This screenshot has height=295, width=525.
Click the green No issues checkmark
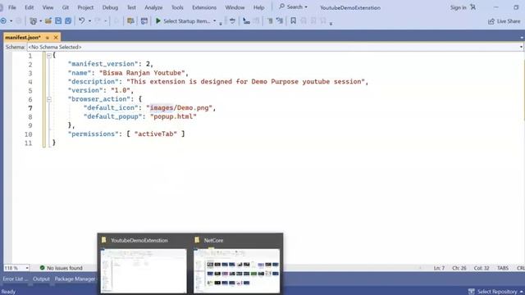pos(42,268)
